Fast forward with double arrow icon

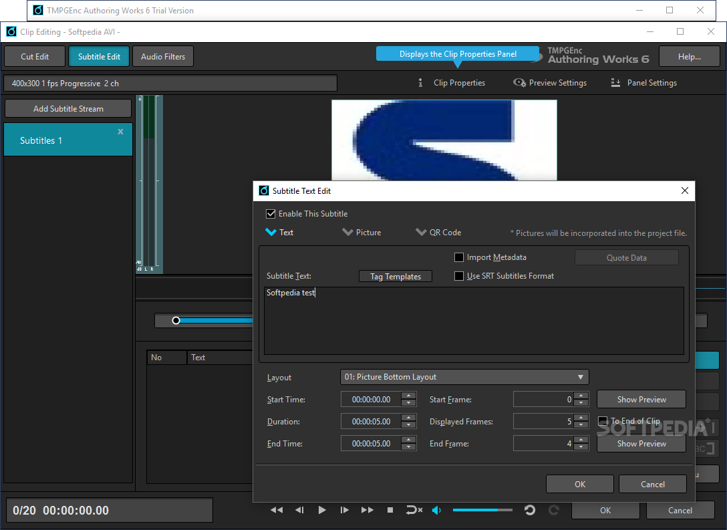pyautogui.click(x=368, y=510)
